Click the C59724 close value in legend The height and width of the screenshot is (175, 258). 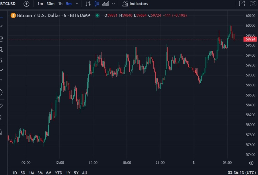click(155, 15)
